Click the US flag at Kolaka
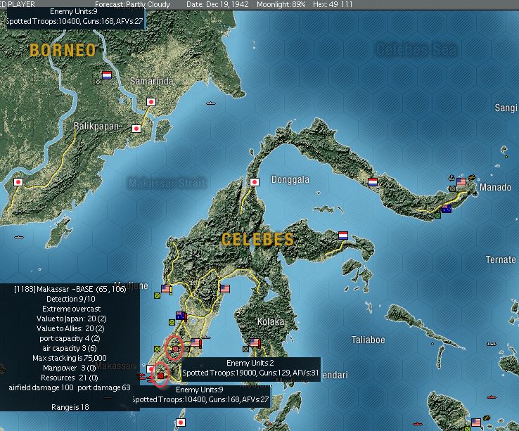Image resolution: width=519 pixels, height=431 pixels. (255, 342)
